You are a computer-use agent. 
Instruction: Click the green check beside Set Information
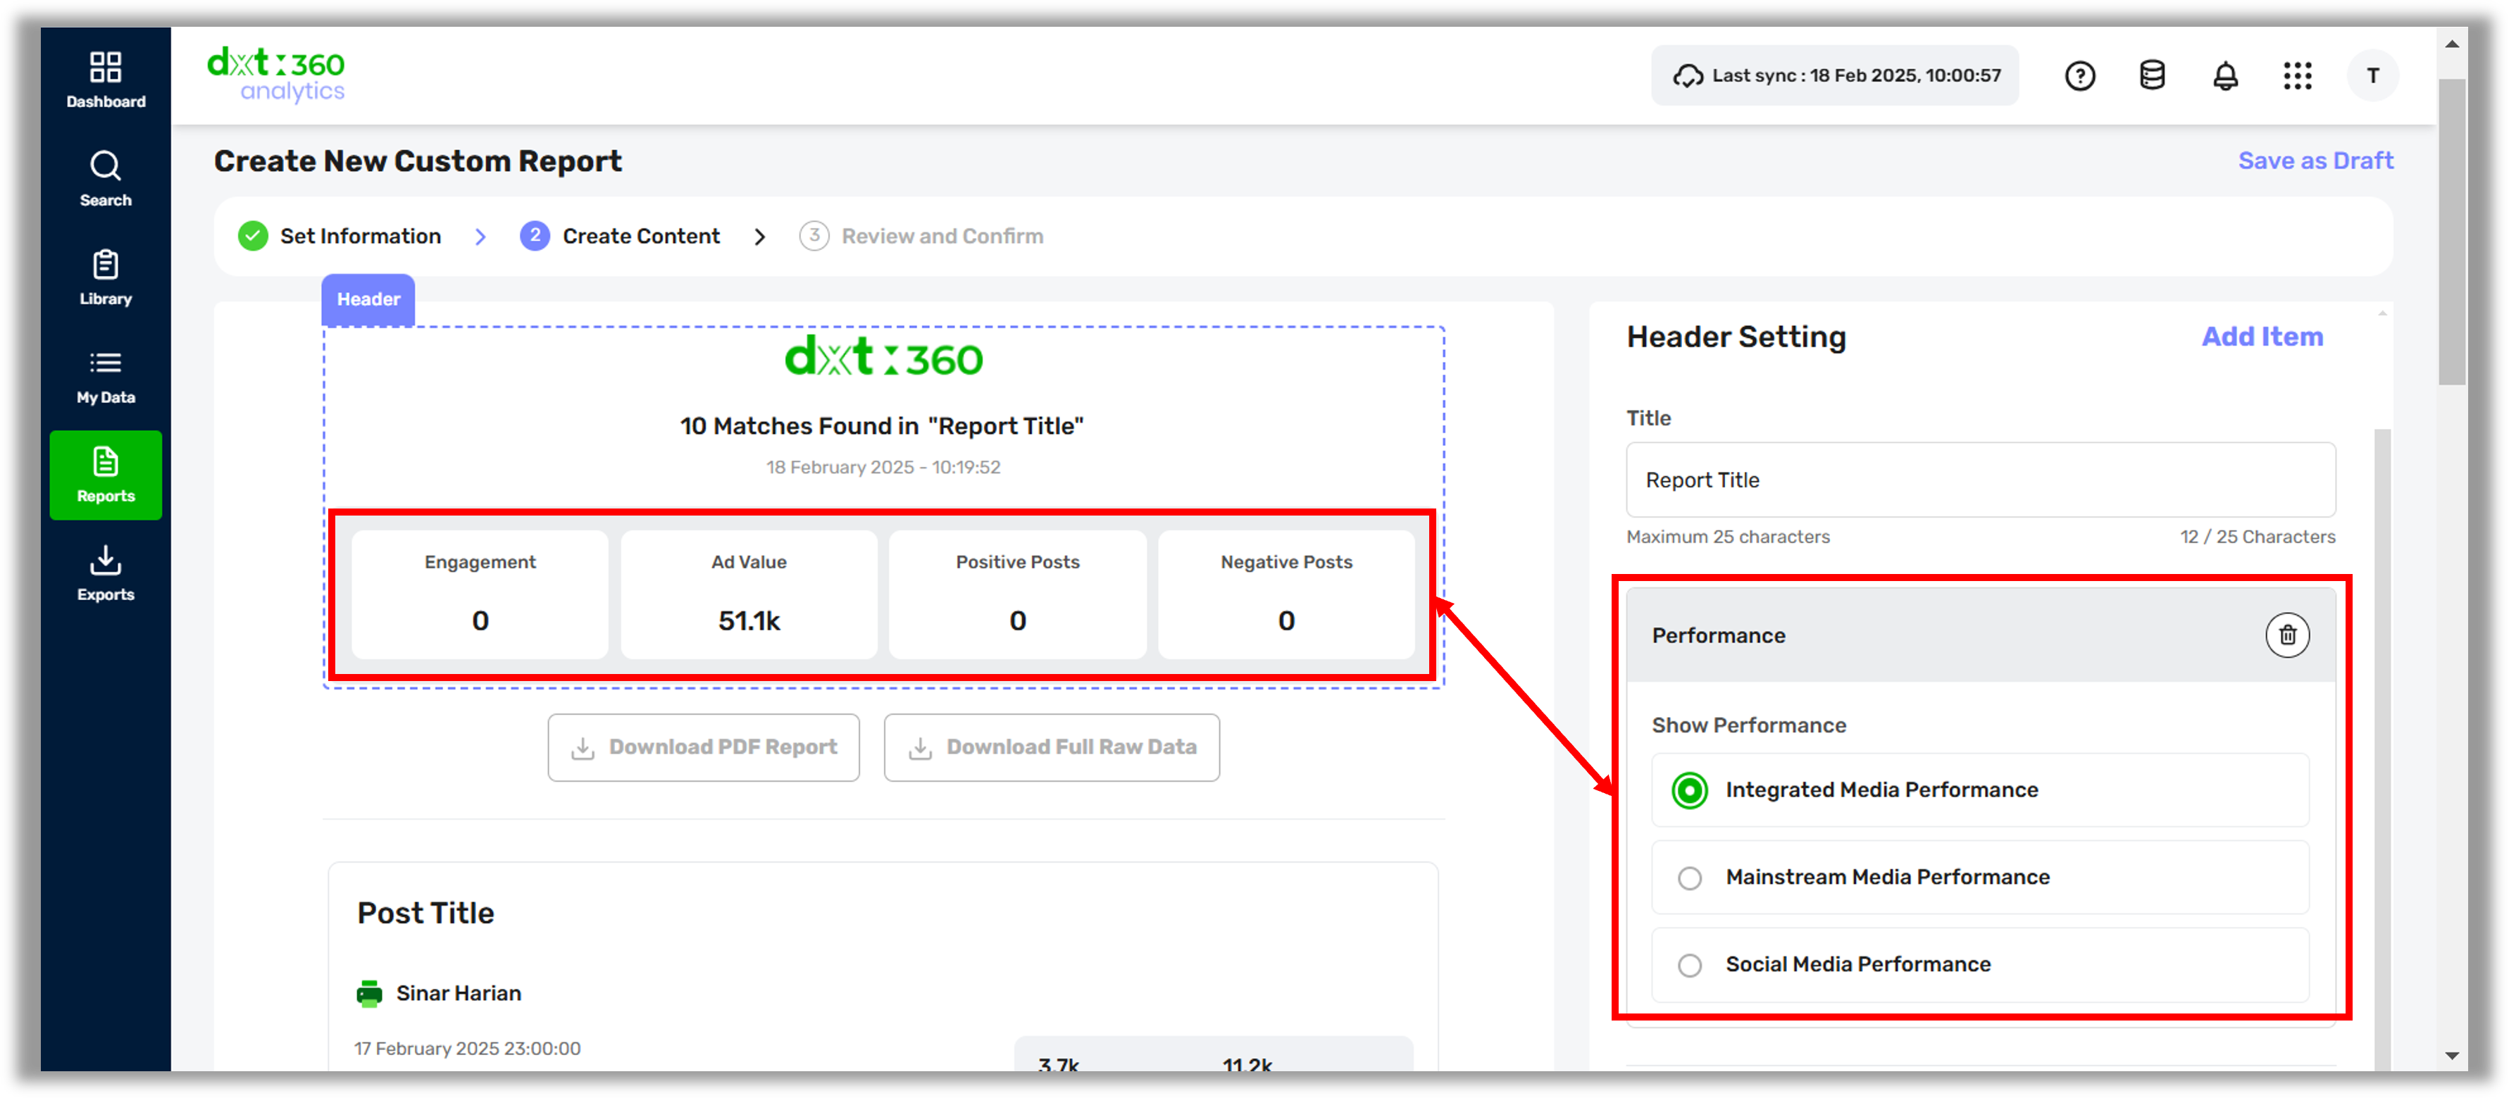point(254,236)
